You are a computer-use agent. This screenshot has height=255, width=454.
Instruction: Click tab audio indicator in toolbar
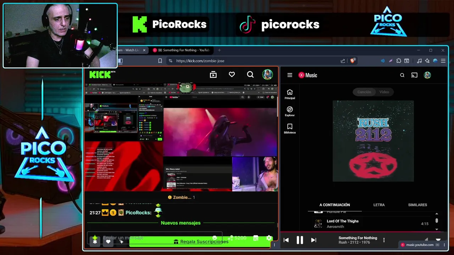tap(382, 61)
